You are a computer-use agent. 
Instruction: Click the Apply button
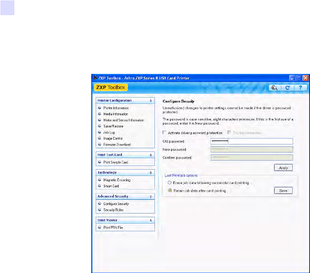(283, 168)
